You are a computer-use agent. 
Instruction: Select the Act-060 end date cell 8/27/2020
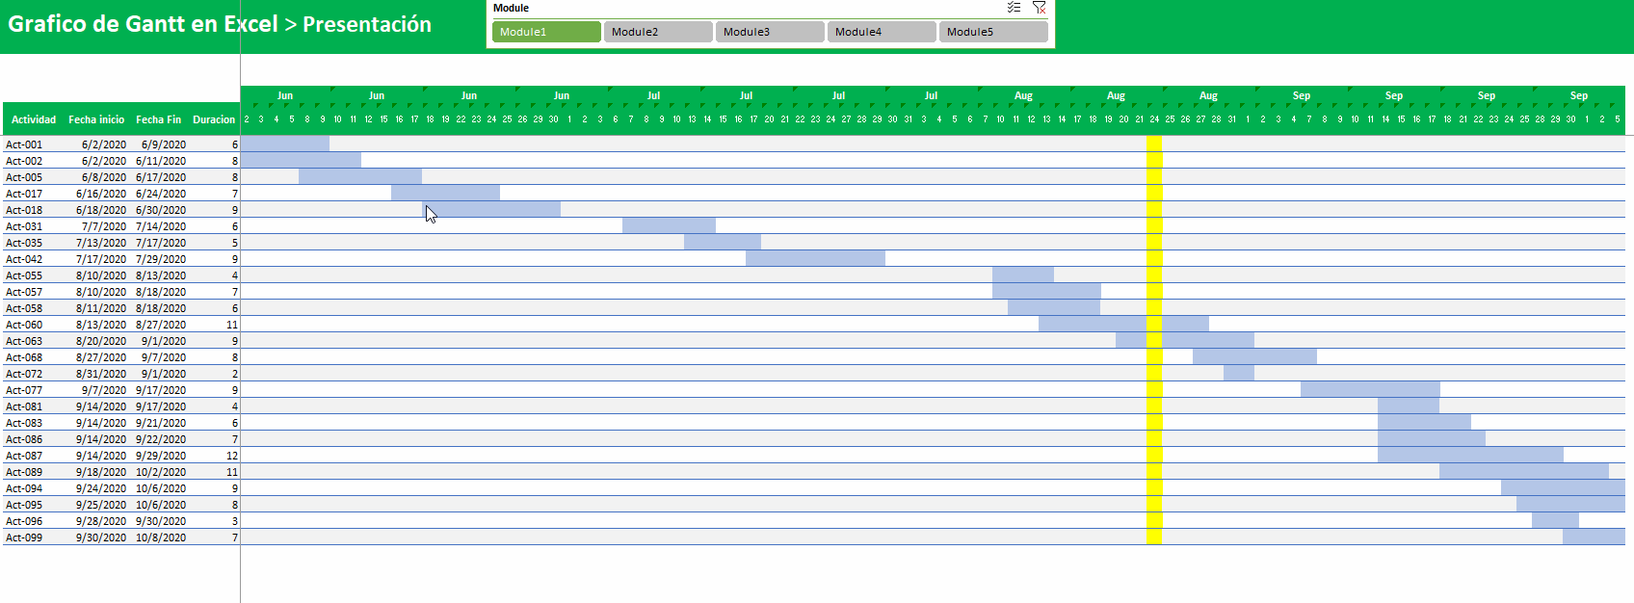pyautogui.click(x=161, y=325)
